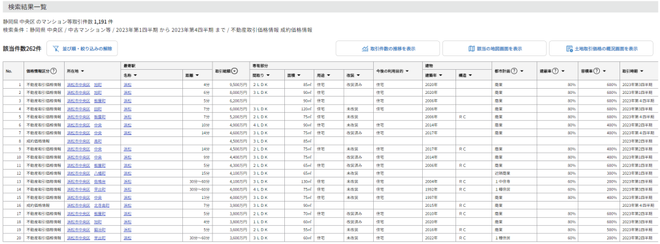This screenshot has height=244, width=660.
Task: Select 1LDK cell in row 18
Action: coord(267,222)
